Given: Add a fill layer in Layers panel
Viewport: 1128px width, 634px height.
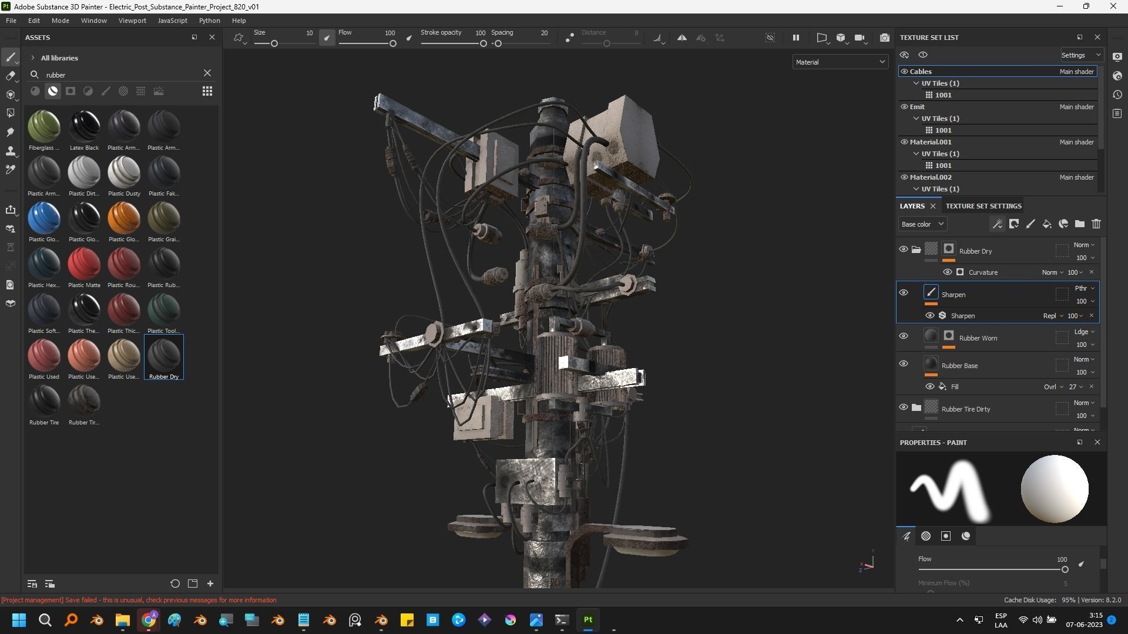Looking at the screenshot, I should 1047,224.
